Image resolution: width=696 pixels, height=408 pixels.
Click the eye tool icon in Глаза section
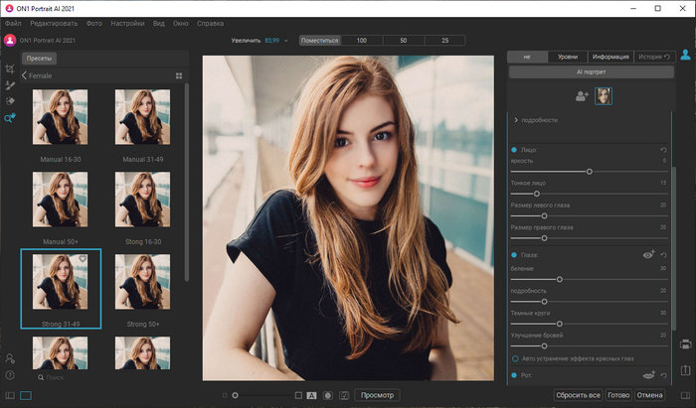647,255
